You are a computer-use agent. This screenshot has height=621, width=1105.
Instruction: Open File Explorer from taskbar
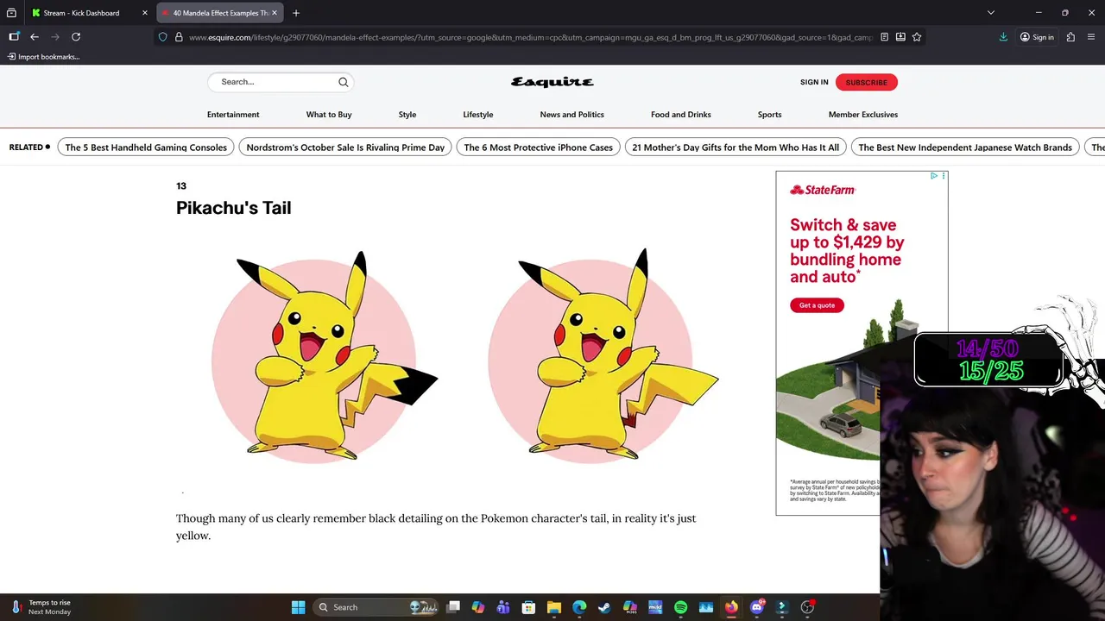[x=554, y=607]
